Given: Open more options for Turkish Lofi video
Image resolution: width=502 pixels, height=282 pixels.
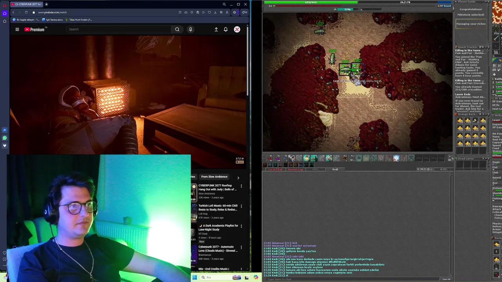Looking at the screenshot, I should [x=241, y=206].
